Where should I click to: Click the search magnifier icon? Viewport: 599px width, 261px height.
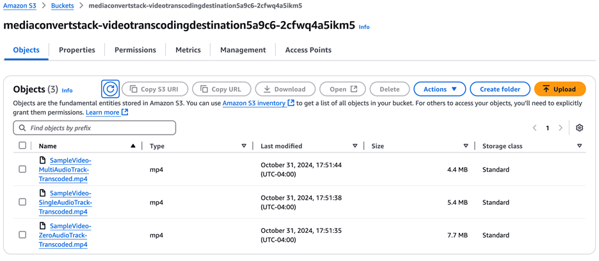pyautogui.click(x=22, y=128)
